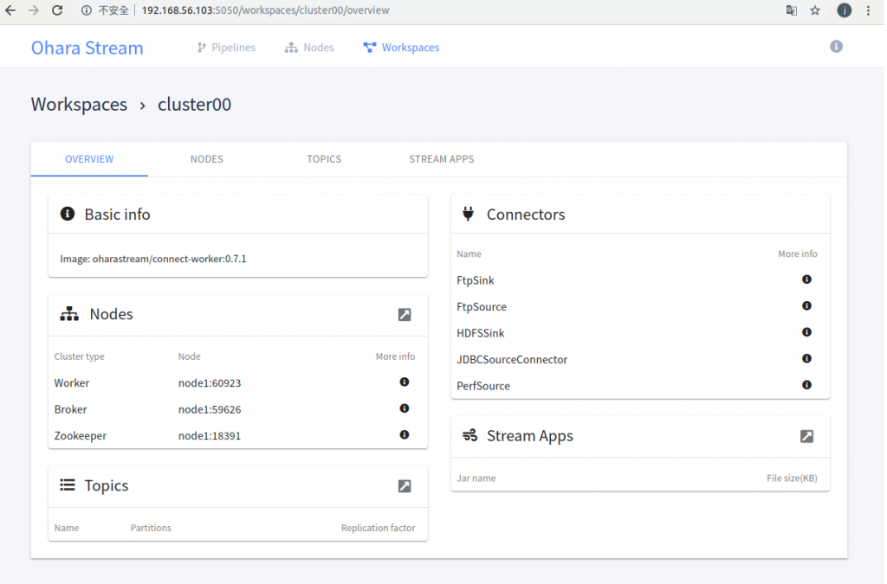The height and width of the screenshot is (584, 887).
Task: Open Nodes card external link icon
Action: click(x=405, y=314)
